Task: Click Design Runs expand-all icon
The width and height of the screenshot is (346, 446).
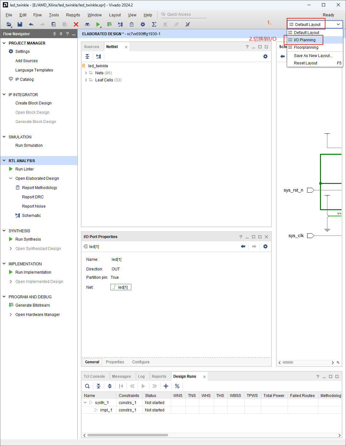Action: pos(110,386)
